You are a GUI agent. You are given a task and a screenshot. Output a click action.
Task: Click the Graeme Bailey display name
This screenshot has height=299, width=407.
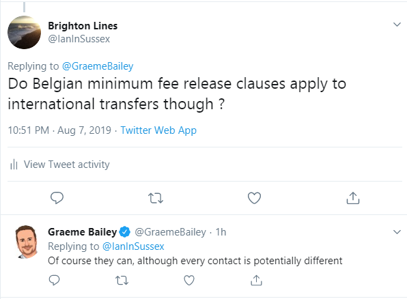point(82,232)
